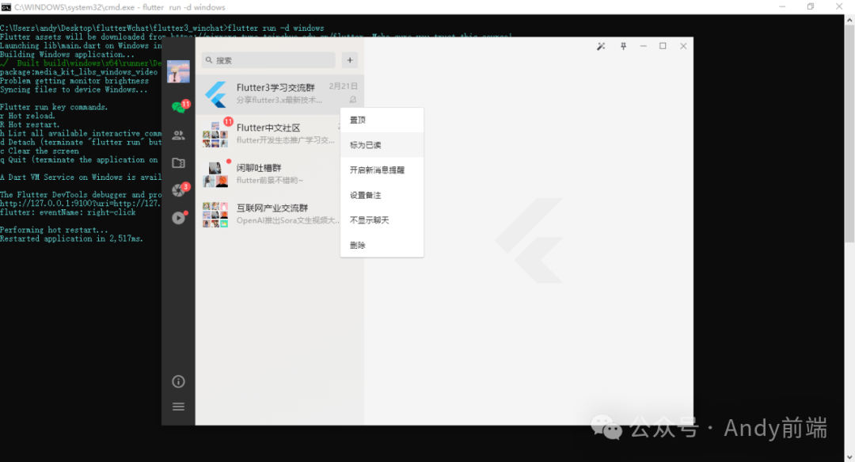Click the info circle icon in sidebar
Viewport: 855px width, 462px height.
178,381
